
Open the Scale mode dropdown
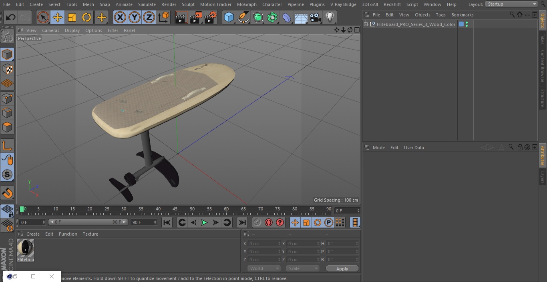(303, 268)
